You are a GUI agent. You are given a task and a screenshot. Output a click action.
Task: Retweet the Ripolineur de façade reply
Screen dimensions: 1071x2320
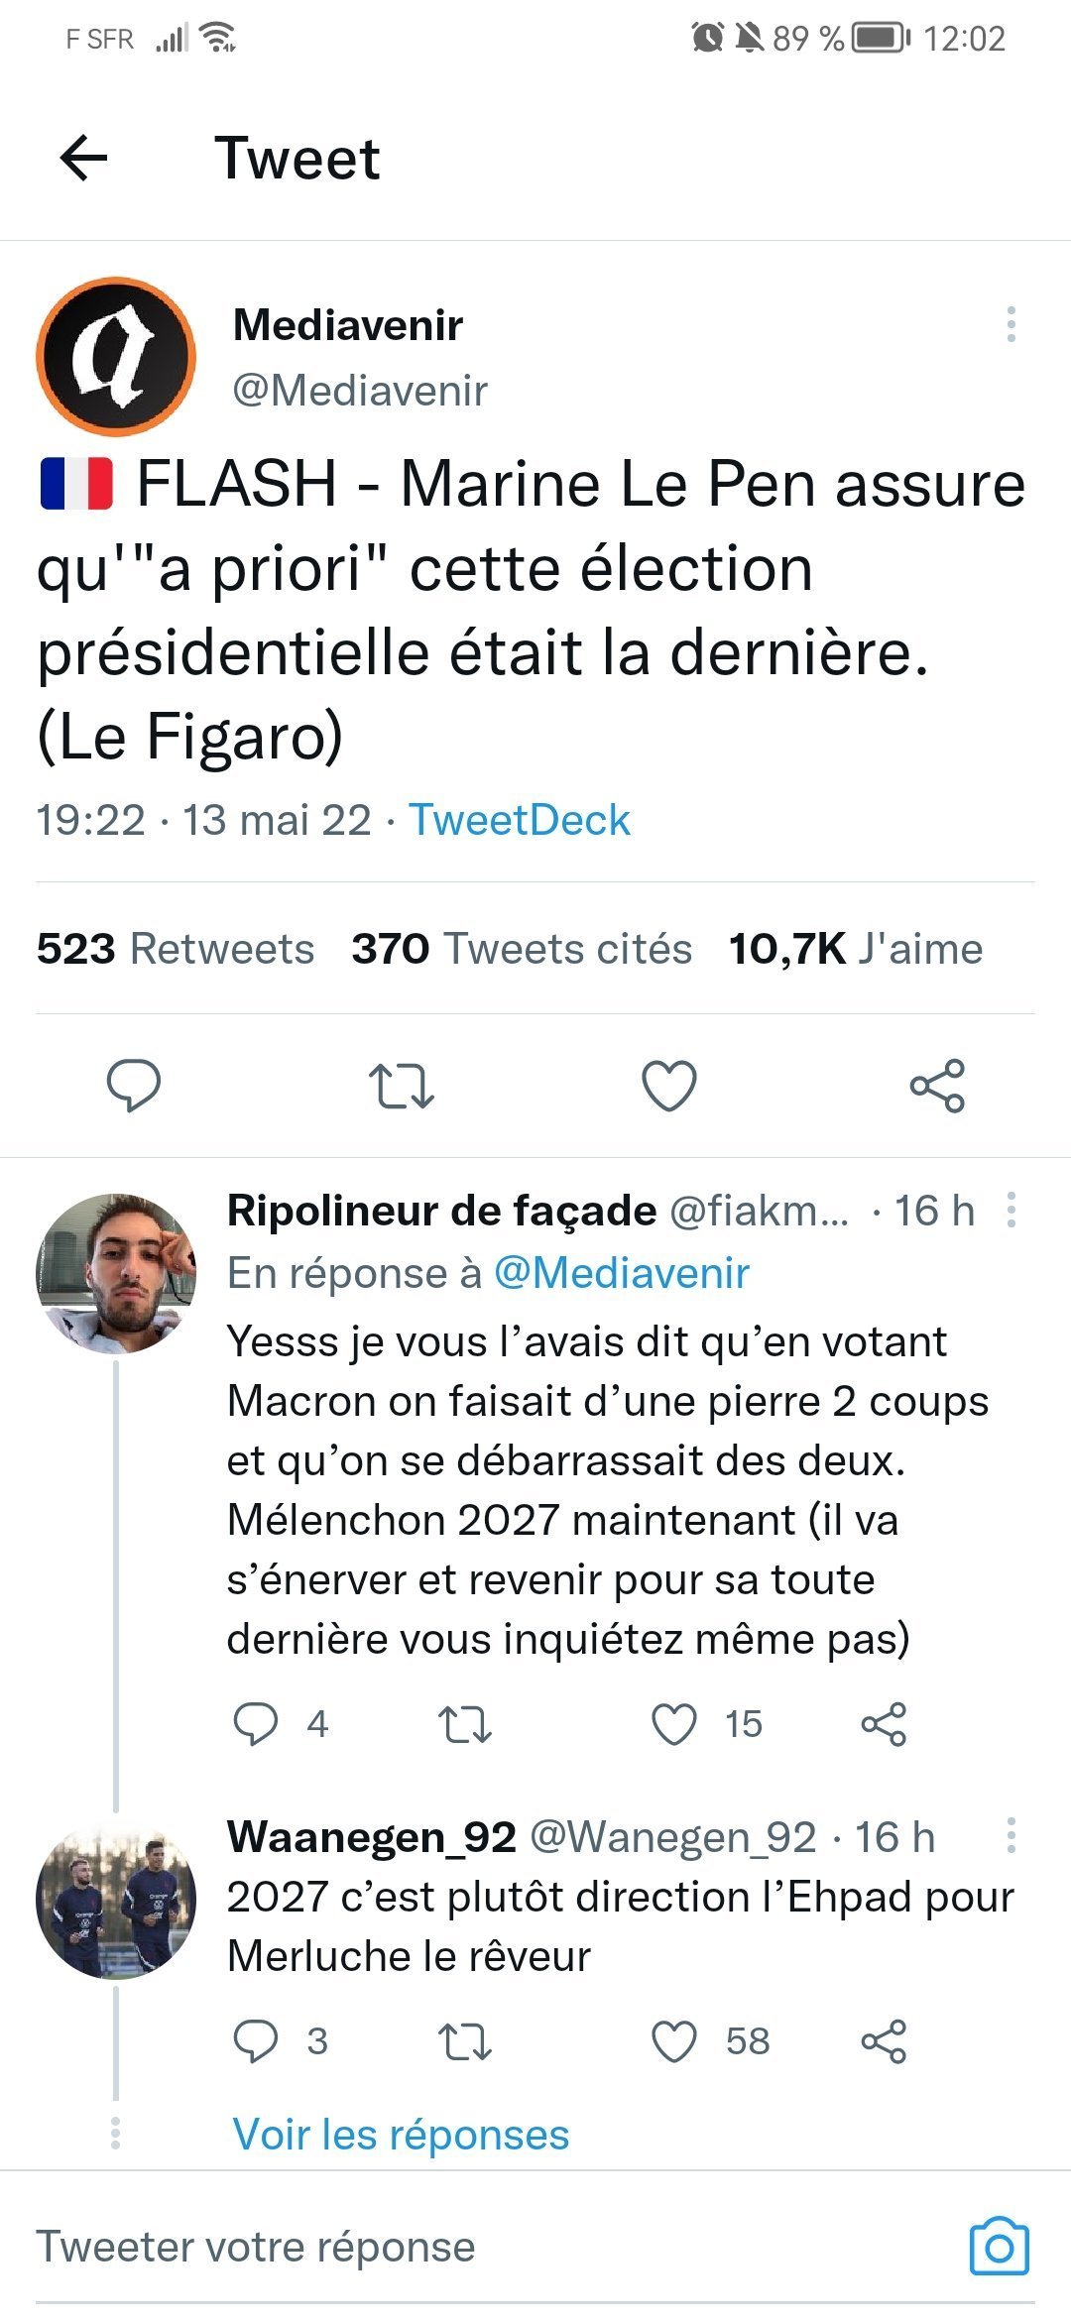(465, 1724)
